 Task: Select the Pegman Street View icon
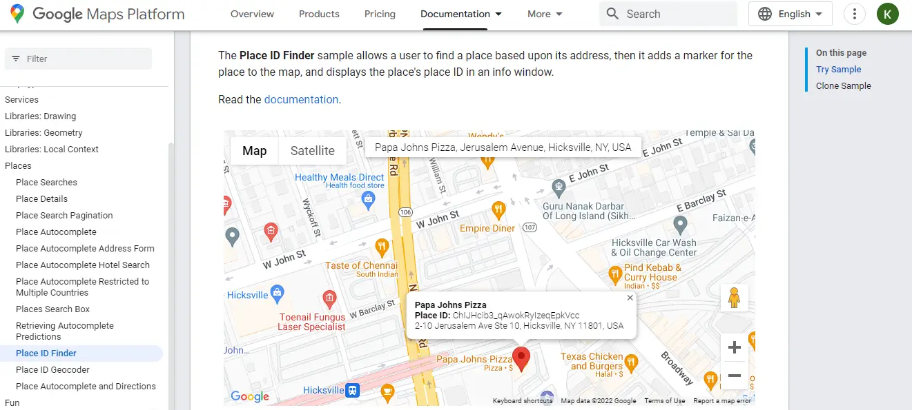pos(734,298)
